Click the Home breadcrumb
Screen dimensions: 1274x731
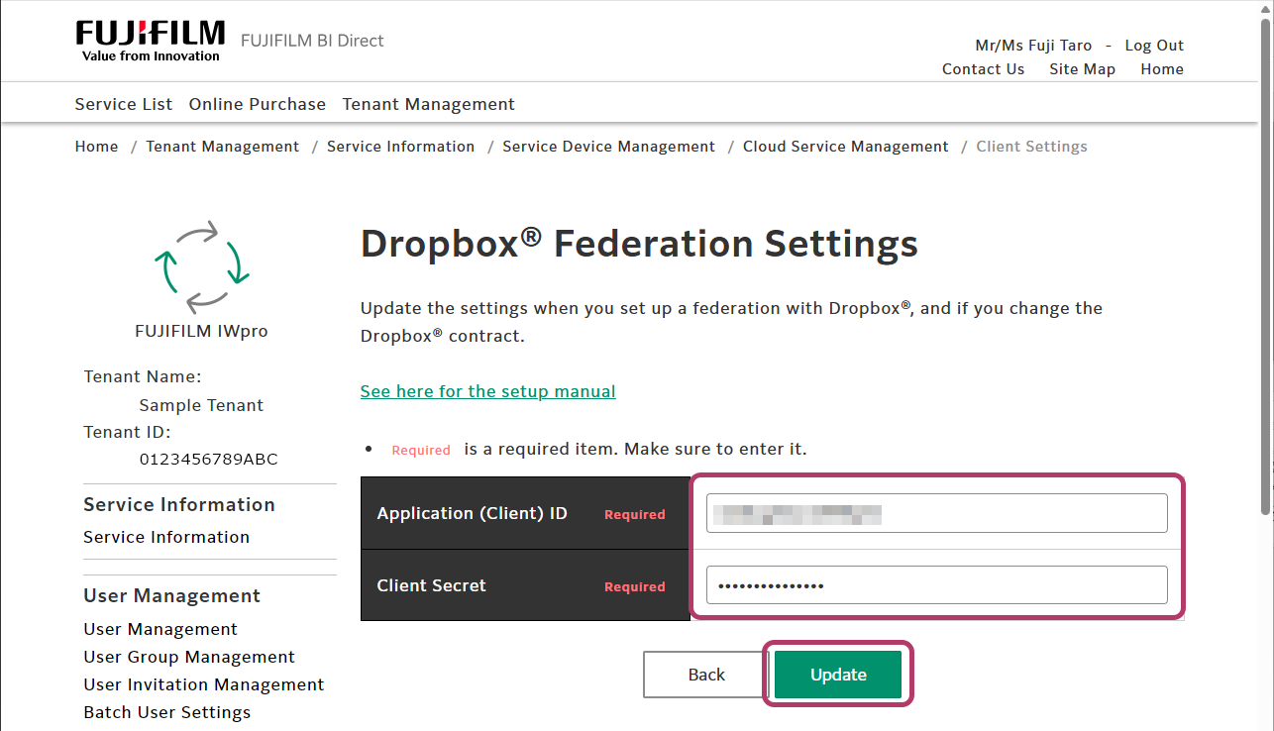click(97, 147)
